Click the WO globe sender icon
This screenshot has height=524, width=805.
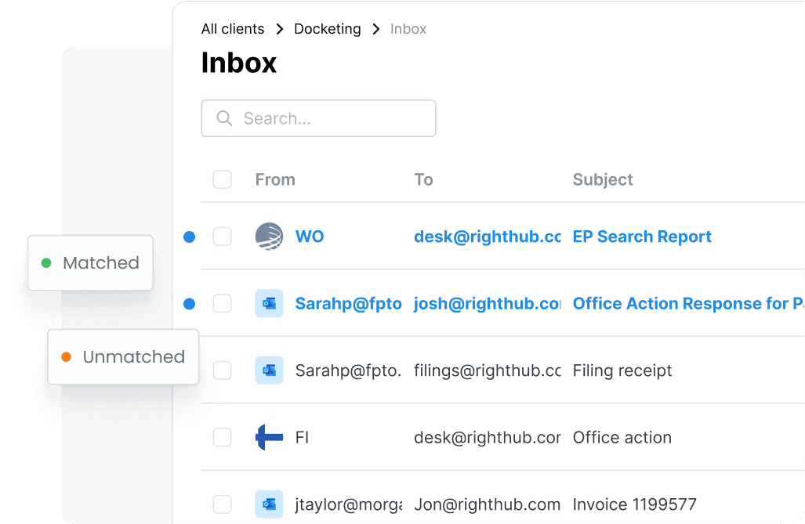269,237
